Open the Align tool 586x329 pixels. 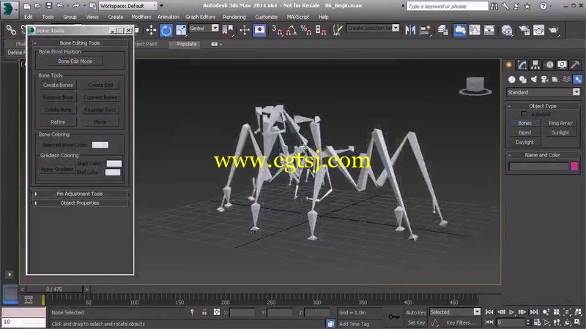425,30
